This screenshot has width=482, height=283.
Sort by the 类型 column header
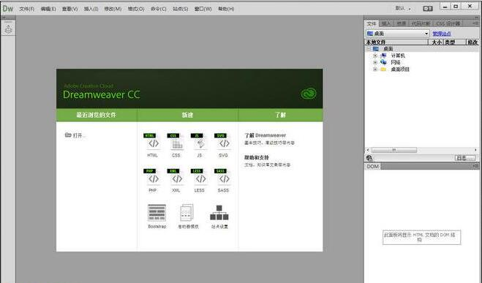(x=454, y=42)
